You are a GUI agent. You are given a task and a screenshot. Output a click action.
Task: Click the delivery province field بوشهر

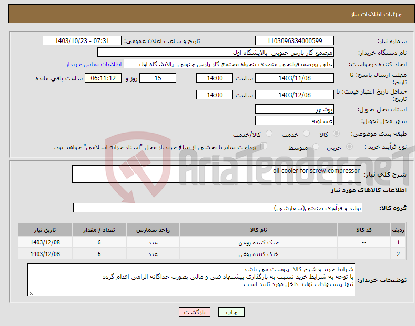pos(295,109)
